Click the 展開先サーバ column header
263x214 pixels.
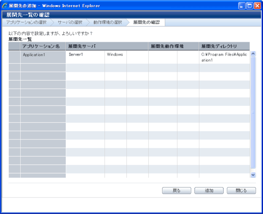[x=107, y=46]
